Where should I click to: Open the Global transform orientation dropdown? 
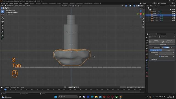65,6
